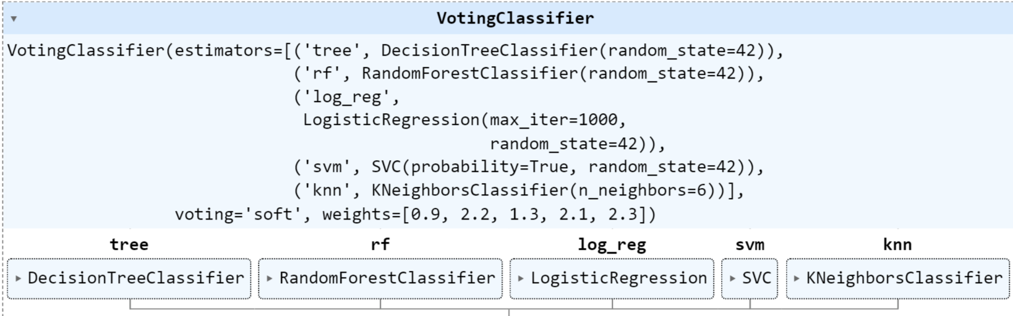1013x316 pixels.
Task: Open the SVC estimator box
Action: click(x=750, y=279)
